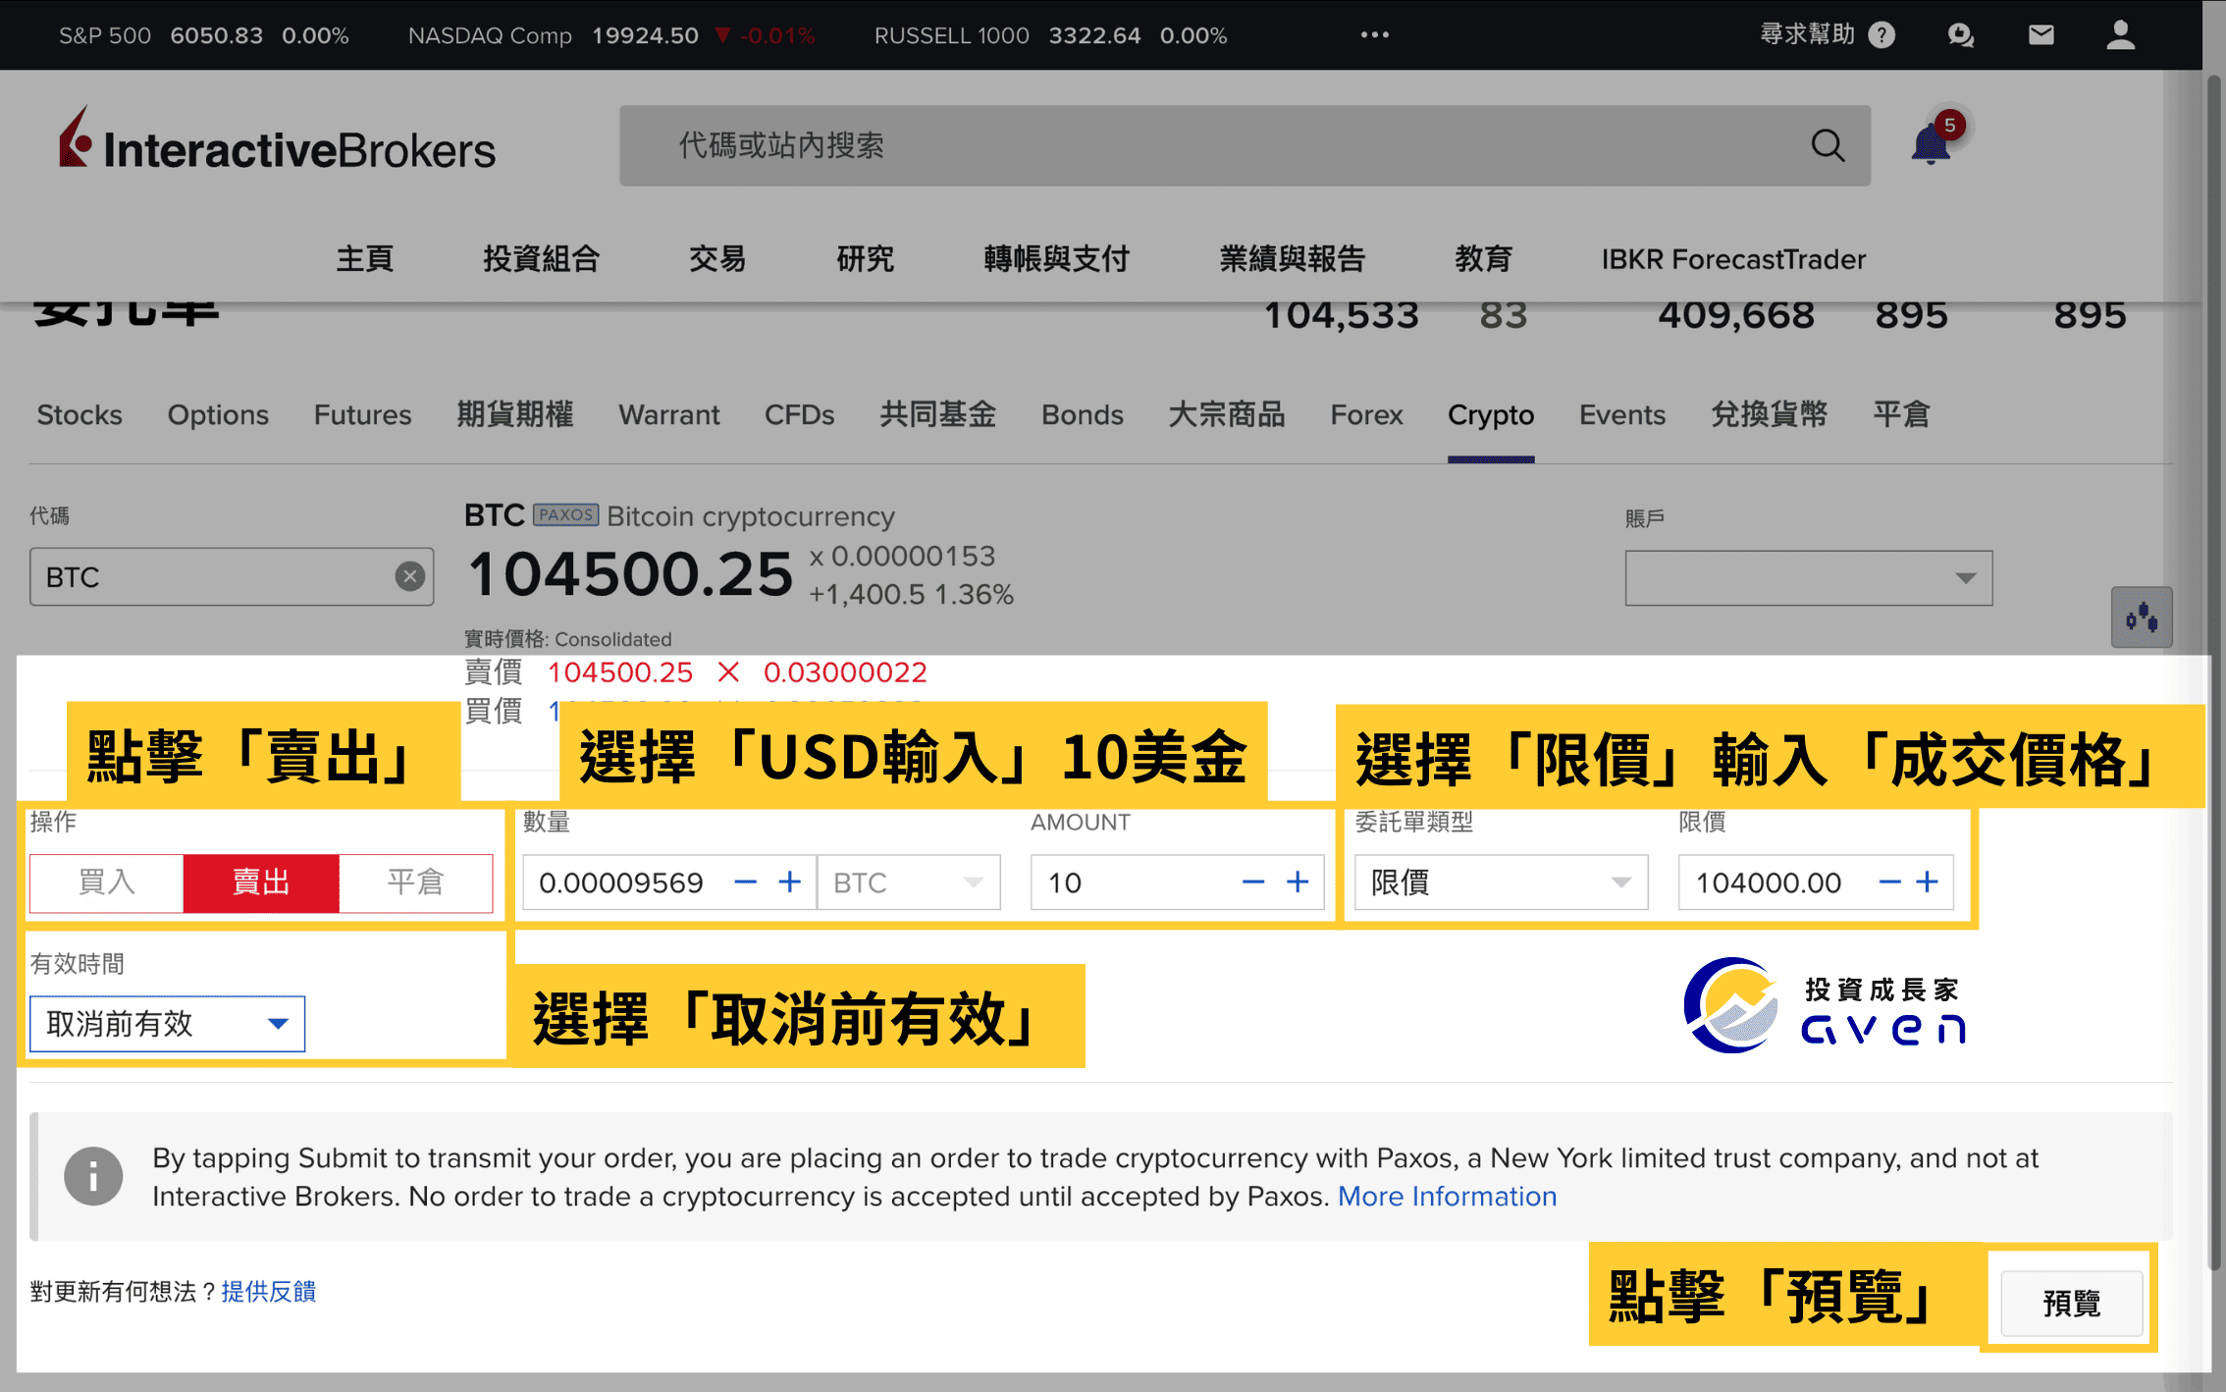Switch to the CFDs tab
The height and width of the screenshot is (1392, 2226).
(799, 414)
